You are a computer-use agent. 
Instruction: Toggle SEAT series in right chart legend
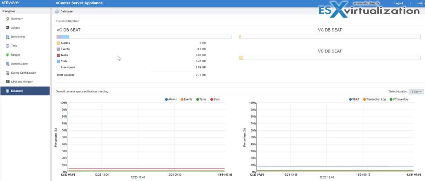click(354, 100)
